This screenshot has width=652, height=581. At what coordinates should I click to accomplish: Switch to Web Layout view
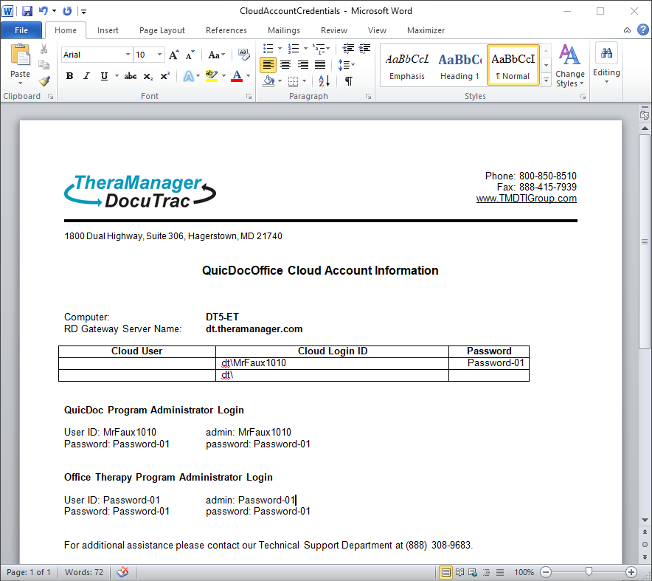tap(473, 572)
